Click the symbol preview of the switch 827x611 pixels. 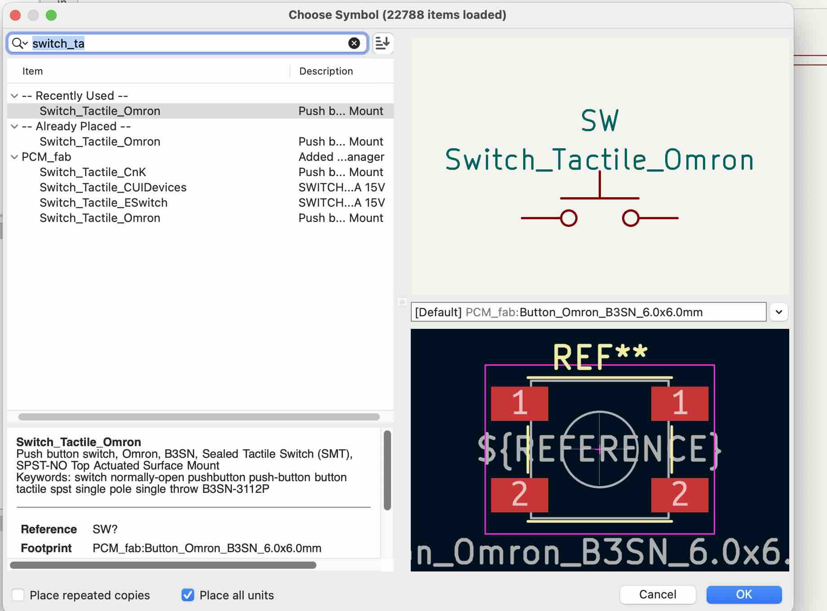click(600, 166)
